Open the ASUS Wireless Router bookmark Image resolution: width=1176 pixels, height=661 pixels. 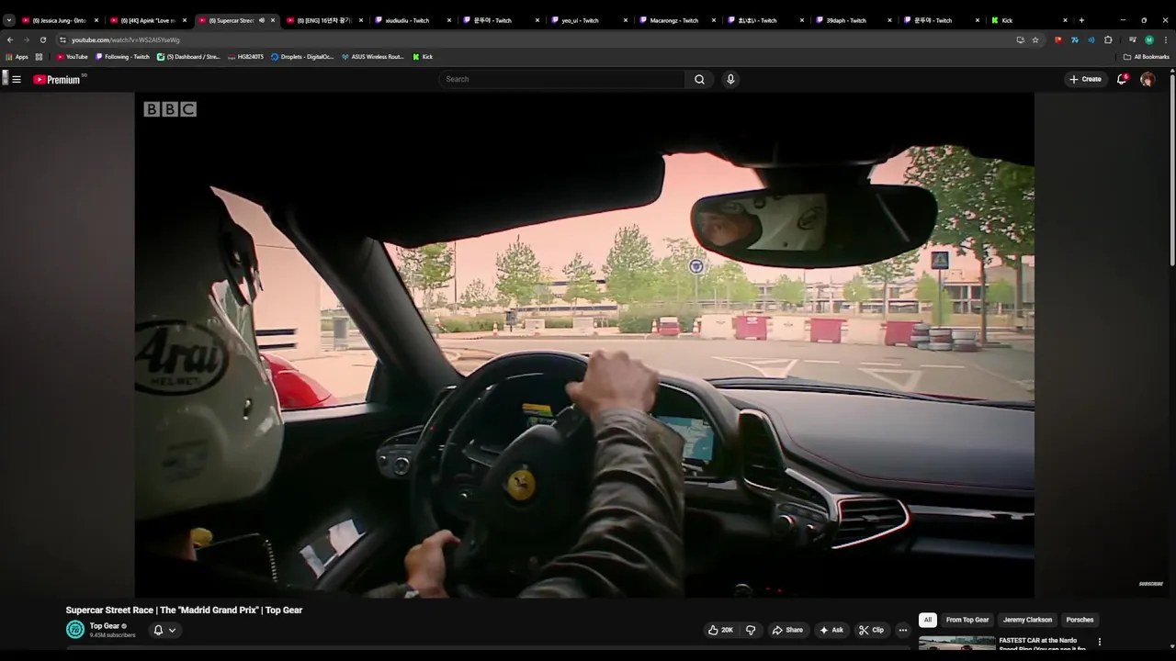coord(372,57)
